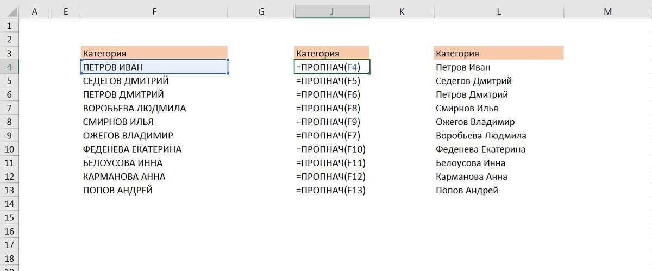Click result cell Белоусова Инна

(x=499, y=163)
